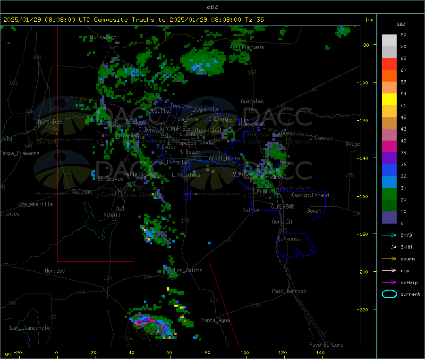
Task: Click the Nihuil map label
Action: pos(111,215)
